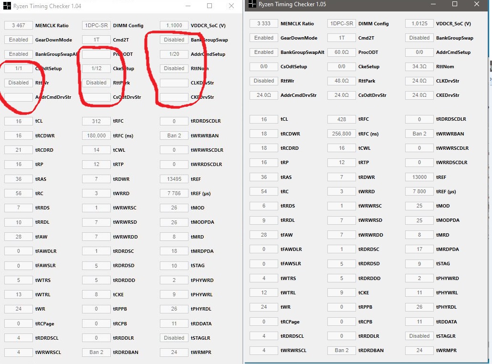Click BankGroupSwapAlt Enabled field in version 1.05

tap(264, 52)
